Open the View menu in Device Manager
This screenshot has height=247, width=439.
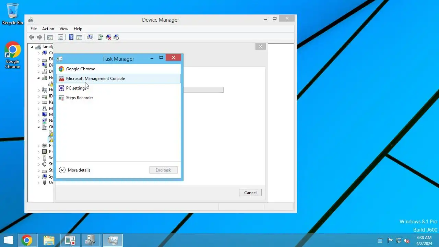coord(64,29)
